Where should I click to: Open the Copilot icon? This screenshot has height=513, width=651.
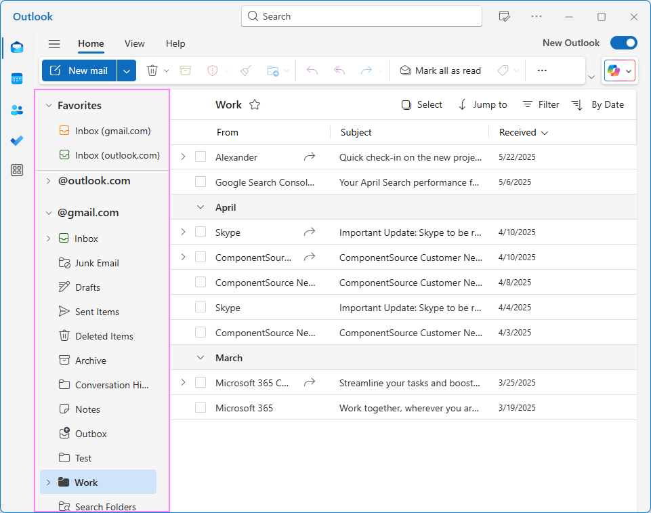coord(614,70)
